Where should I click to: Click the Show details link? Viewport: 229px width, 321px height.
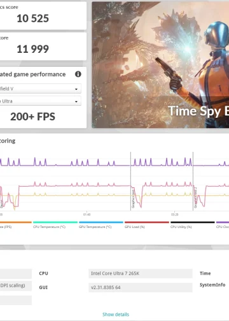pyautogui.click(x=116, y=315)
